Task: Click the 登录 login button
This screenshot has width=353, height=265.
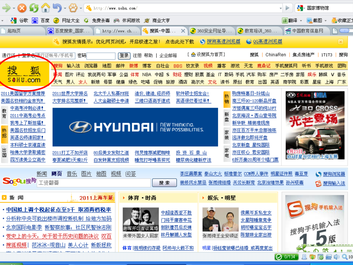Action: pos(124,56)
